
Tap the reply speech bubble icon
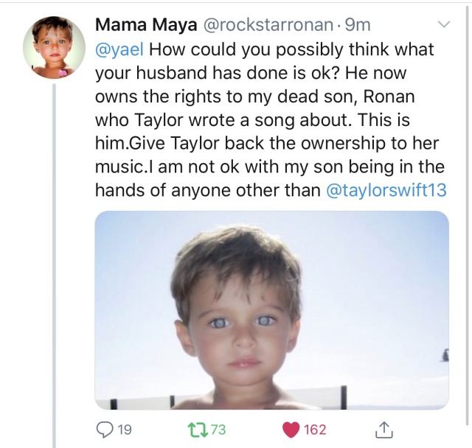pyautogui.click(x=104, y=428)
